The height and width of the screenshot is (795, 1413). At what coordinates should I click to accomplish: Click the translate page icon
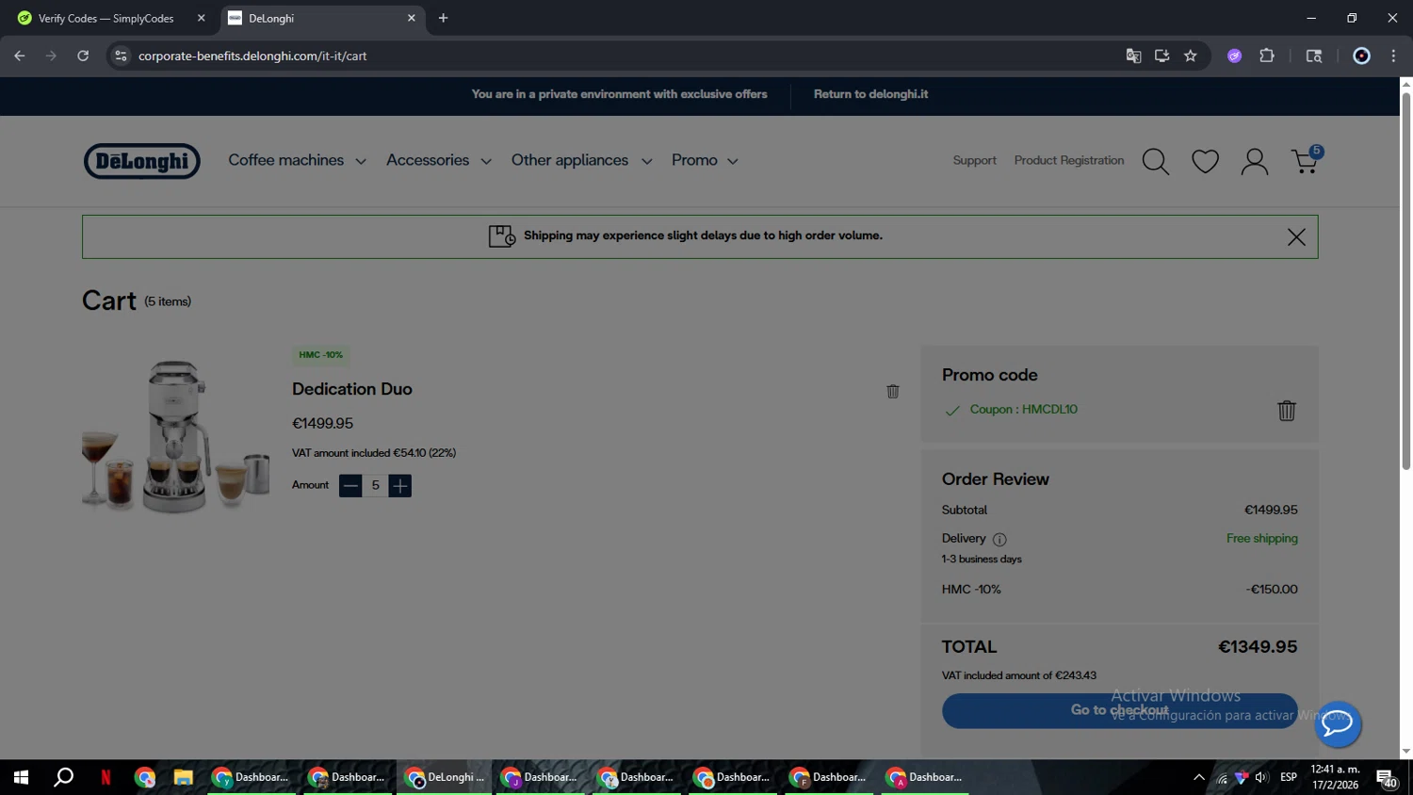pyautogui.click(x=1133, y=57)
